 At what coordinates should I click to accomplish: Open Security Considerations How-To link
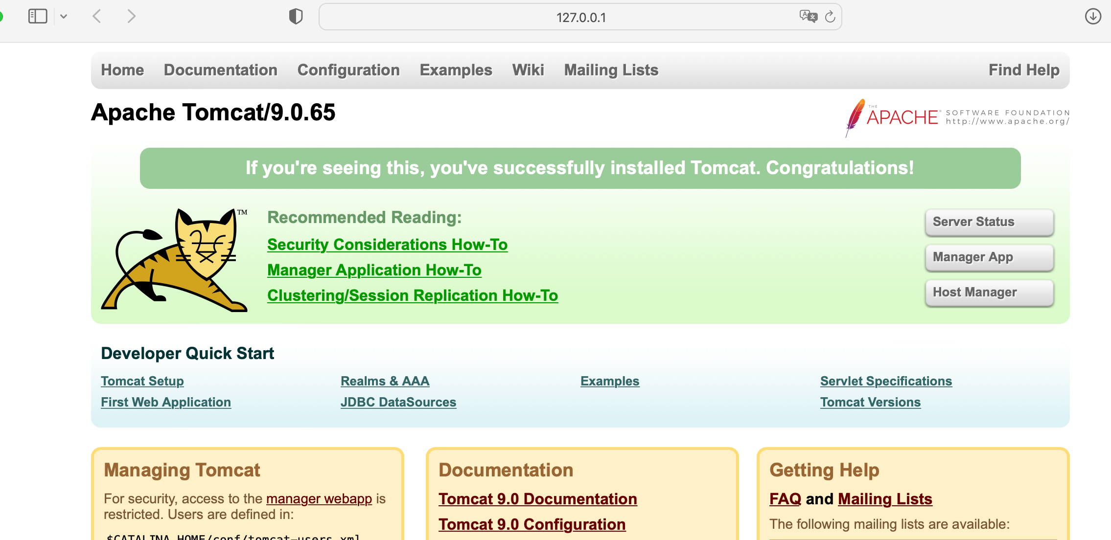click(387, 245)
